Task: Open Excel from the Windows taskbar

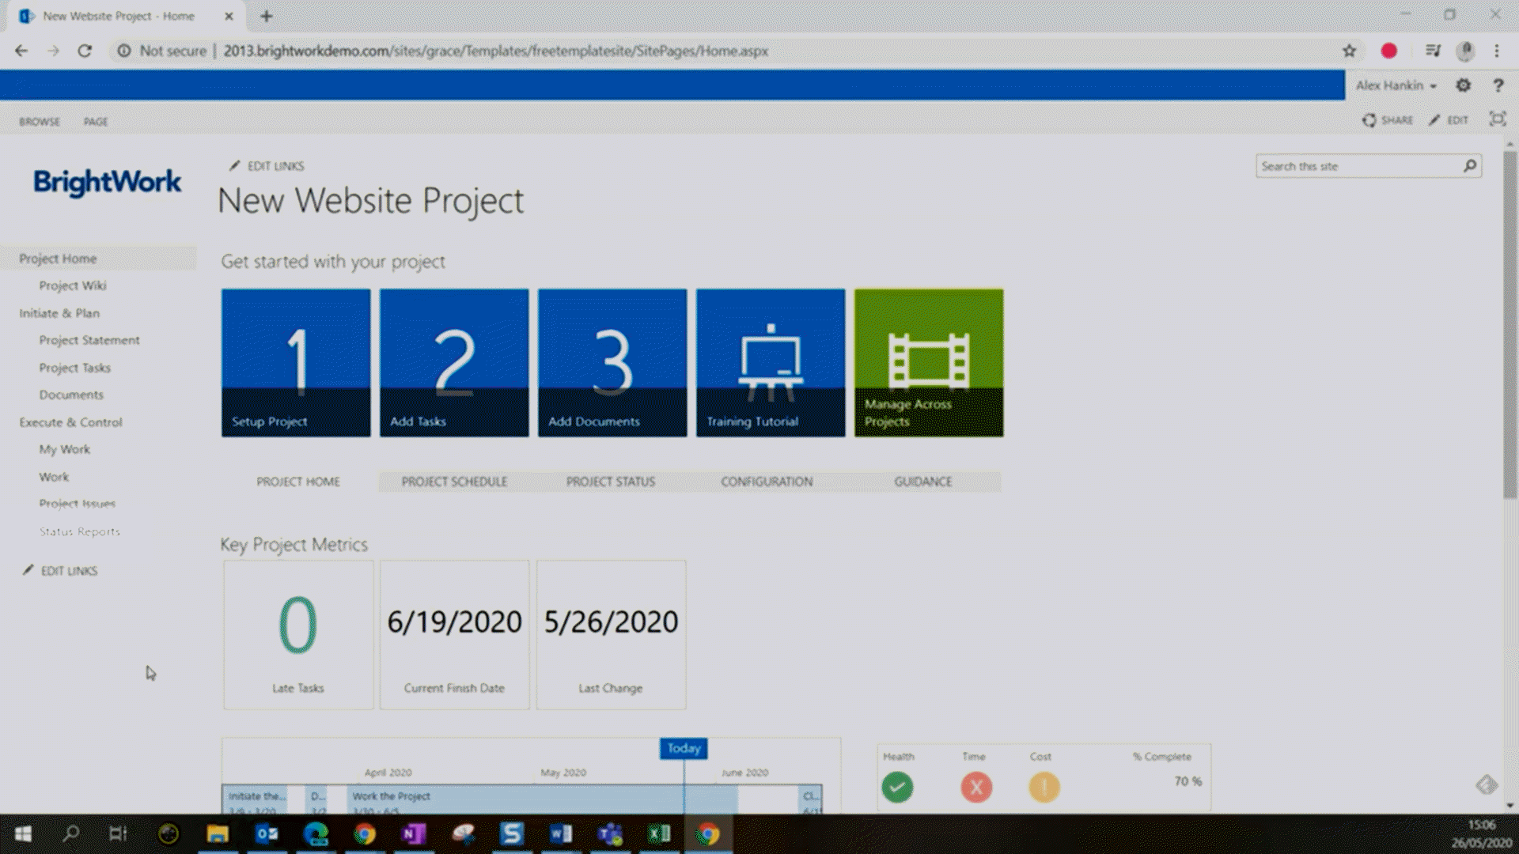Action: (658, 833)
